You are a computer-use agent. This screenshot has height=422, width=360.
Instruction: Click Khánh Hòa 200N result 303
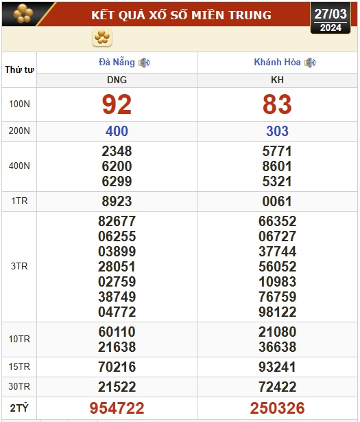coord(277,131)
